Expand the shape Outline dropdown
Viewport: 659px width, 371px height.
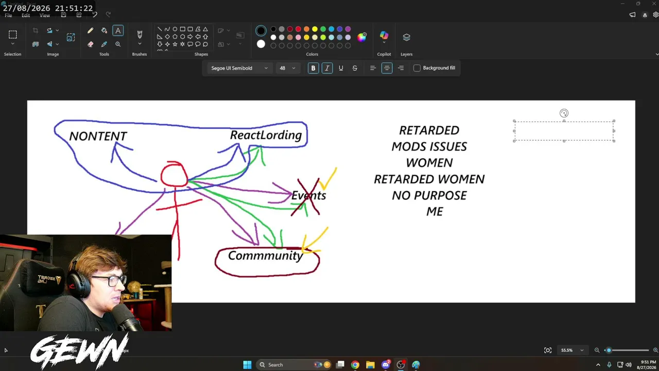click(229, 31)
